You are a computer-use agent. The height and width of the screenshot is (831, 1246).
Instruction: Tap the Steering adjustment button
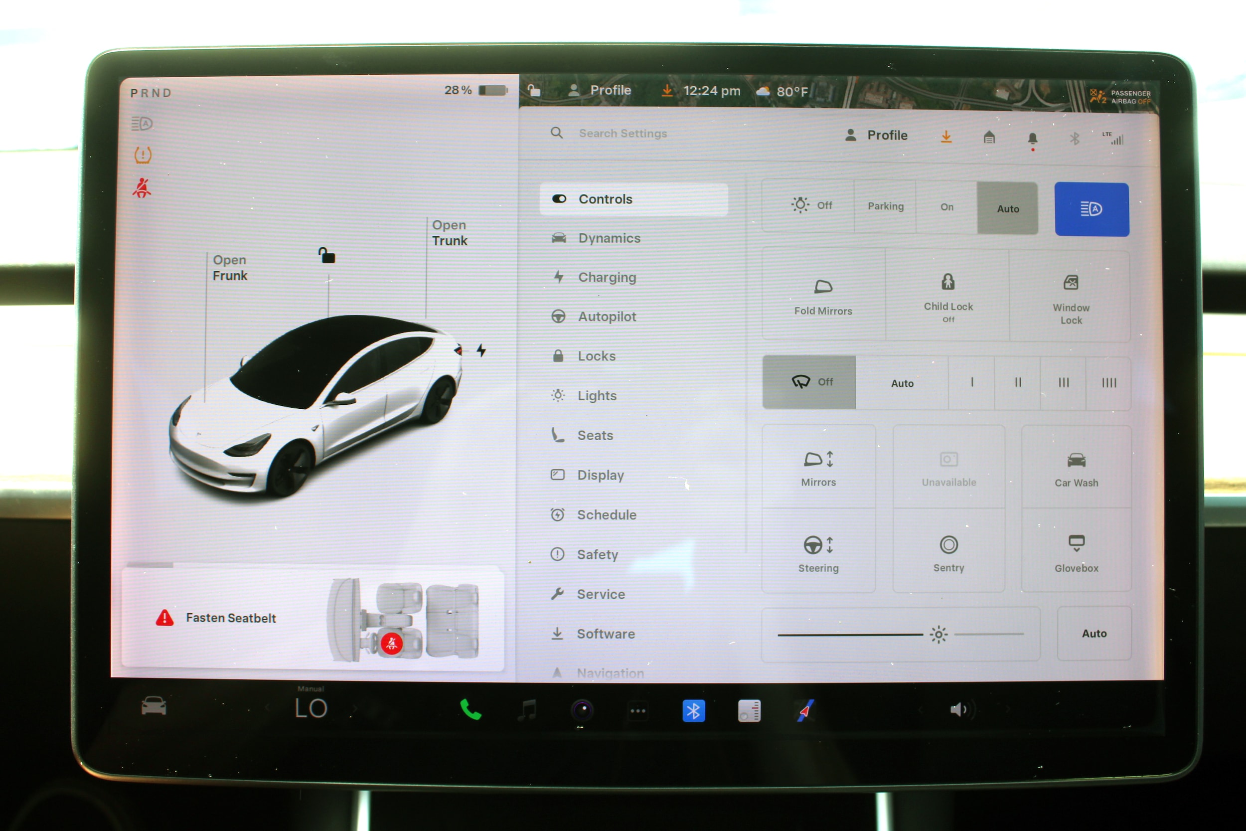818,551
